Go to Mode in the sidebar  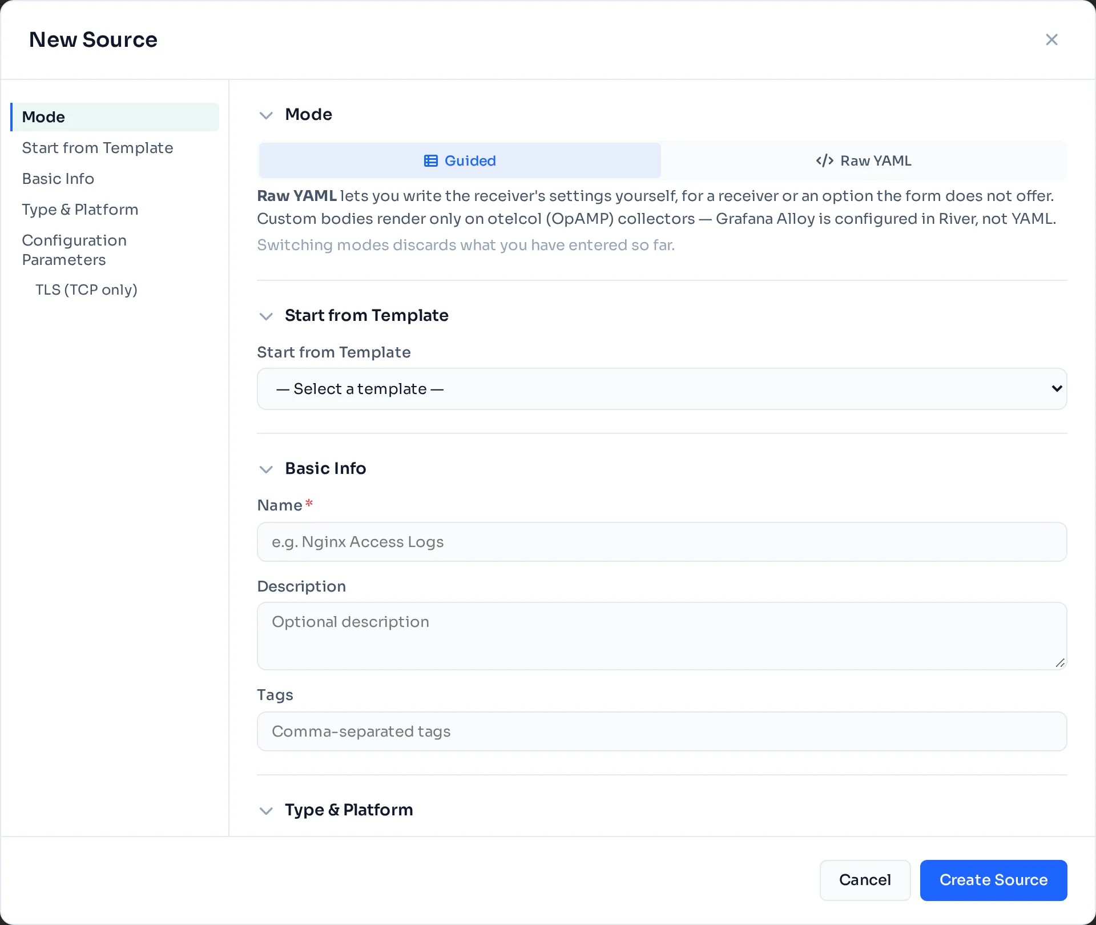click(x=115, y=117)
